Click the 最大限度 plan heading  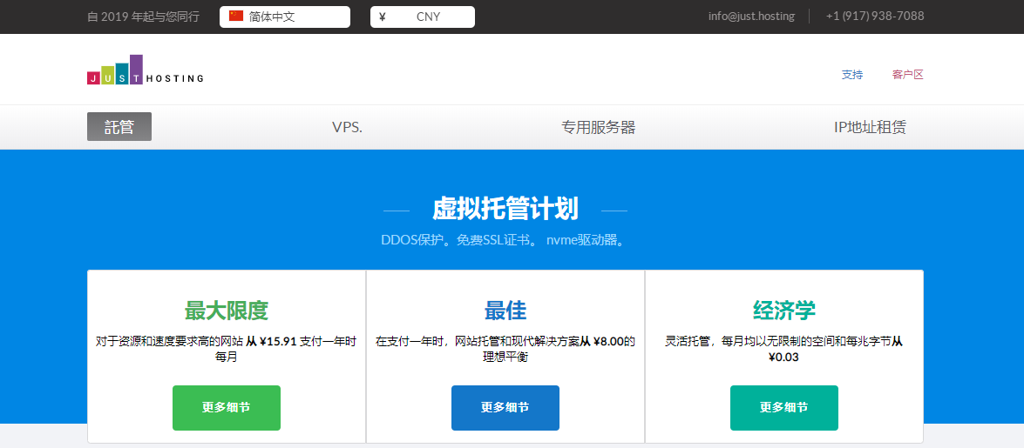(x=227, y=311)
